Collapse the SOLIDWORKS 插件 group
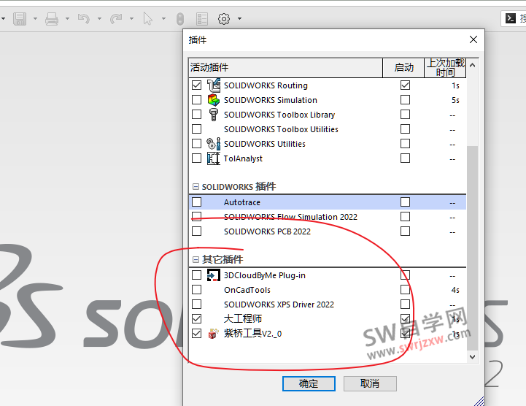Viewport: 526px width, 406px height. 196,187
